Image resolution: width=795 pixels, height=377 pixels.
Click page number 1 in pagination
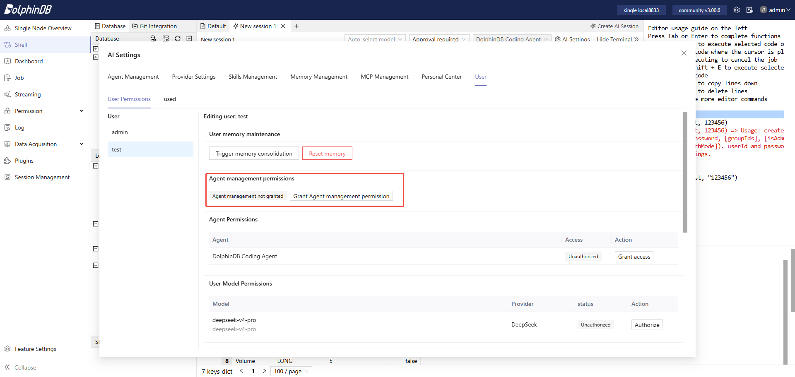253,371
